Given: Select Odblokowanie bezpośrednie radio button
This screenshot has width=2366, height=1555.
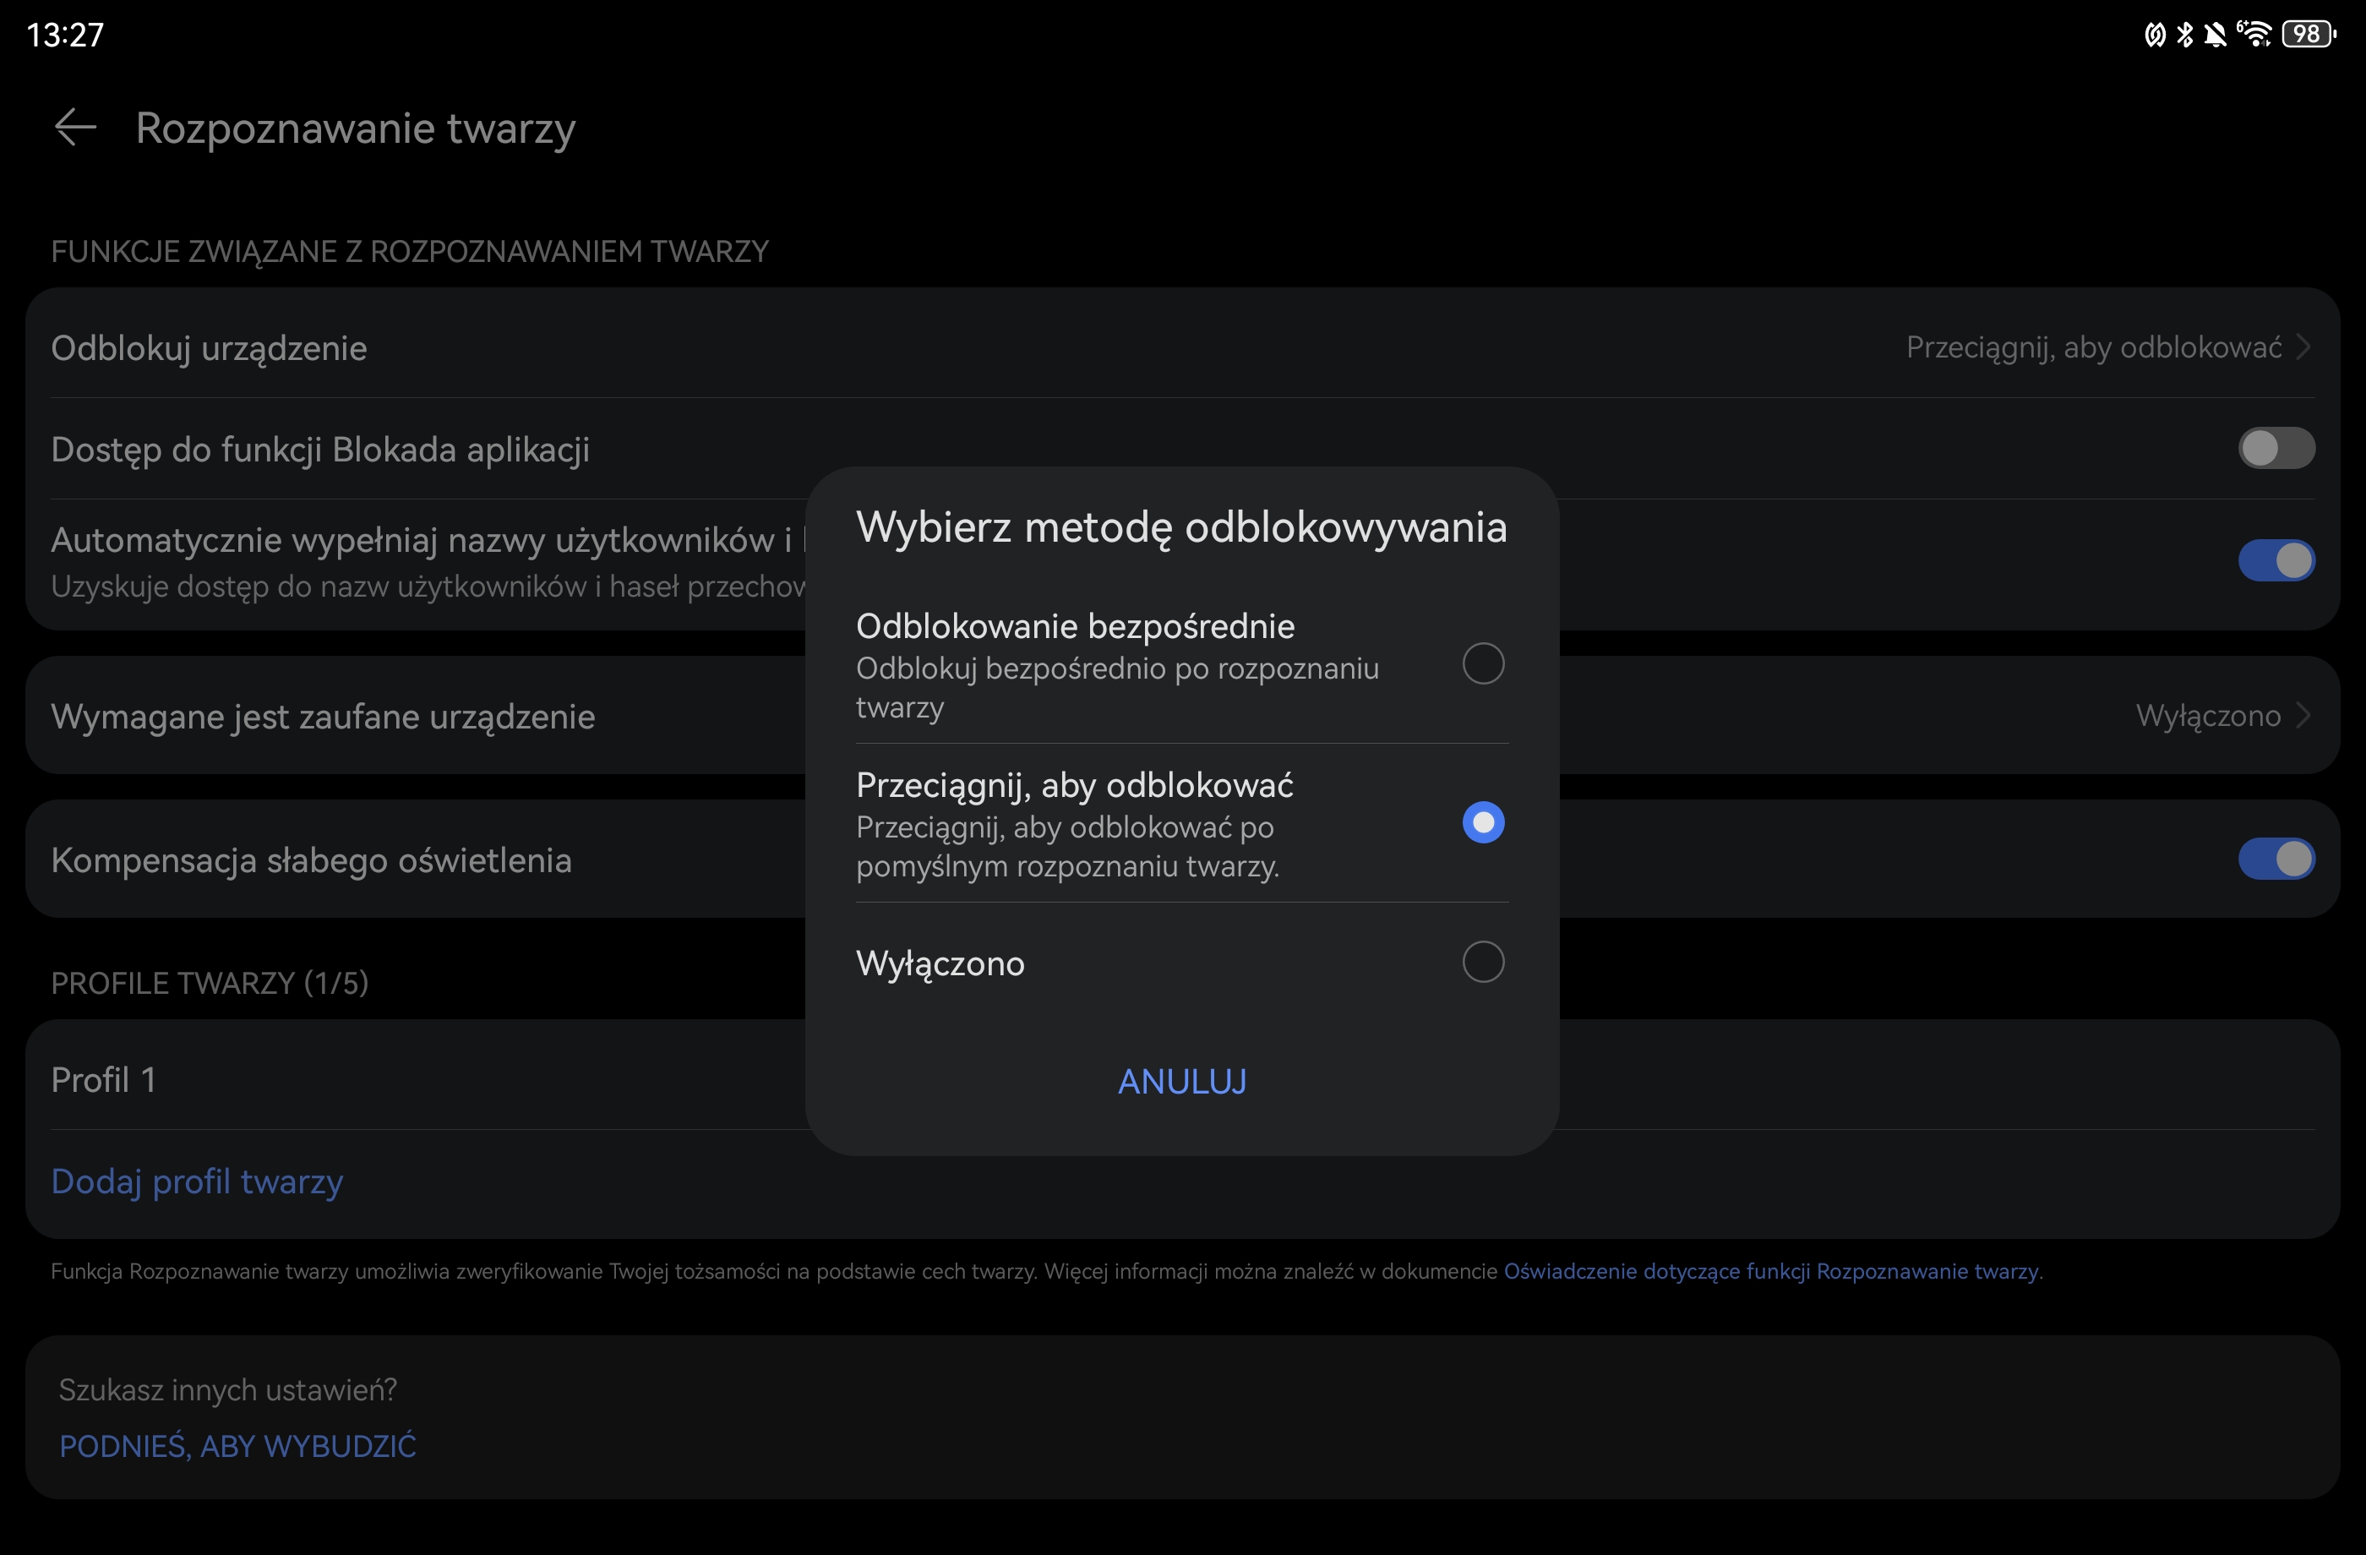Looking at the screenshot, I should pos(1482,663).
